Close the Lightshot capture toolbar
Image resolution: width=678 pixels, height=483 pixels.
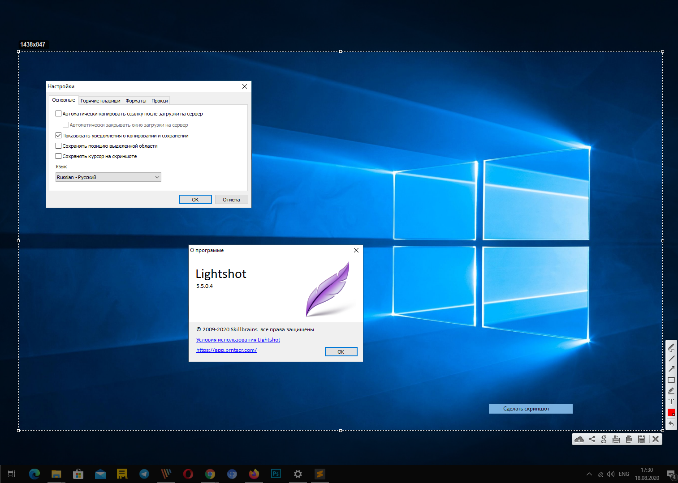[656, 439]
